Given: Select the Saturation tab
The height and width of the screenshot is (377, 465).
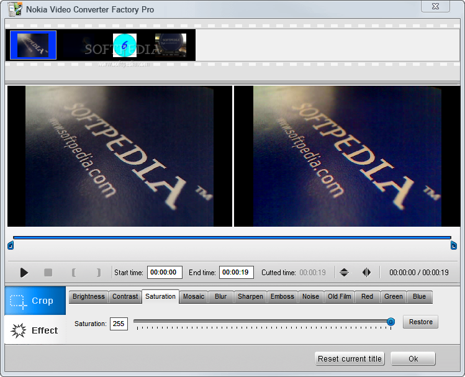Looking at the screenshot, I should [x=160, y=296].
